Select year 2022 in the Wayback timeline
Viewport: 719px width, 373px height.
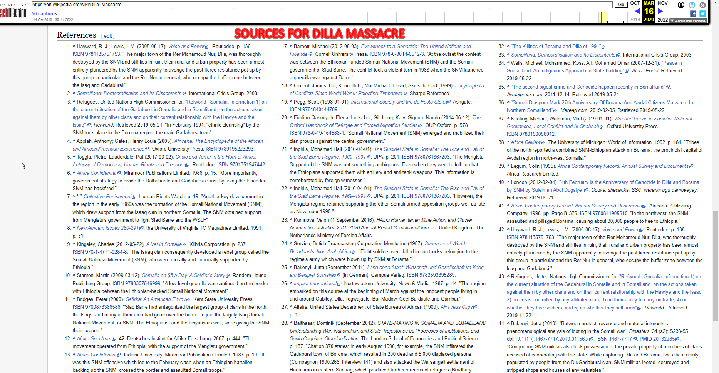click(663, 20)
